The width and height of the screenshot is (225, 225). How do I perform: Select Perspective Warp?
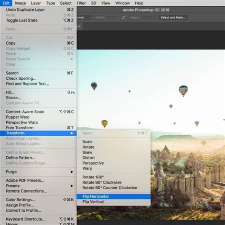coord(38,122)
